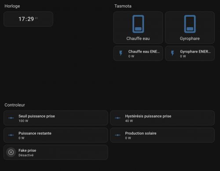Open the Chauffe eau card label

(138, 39)
